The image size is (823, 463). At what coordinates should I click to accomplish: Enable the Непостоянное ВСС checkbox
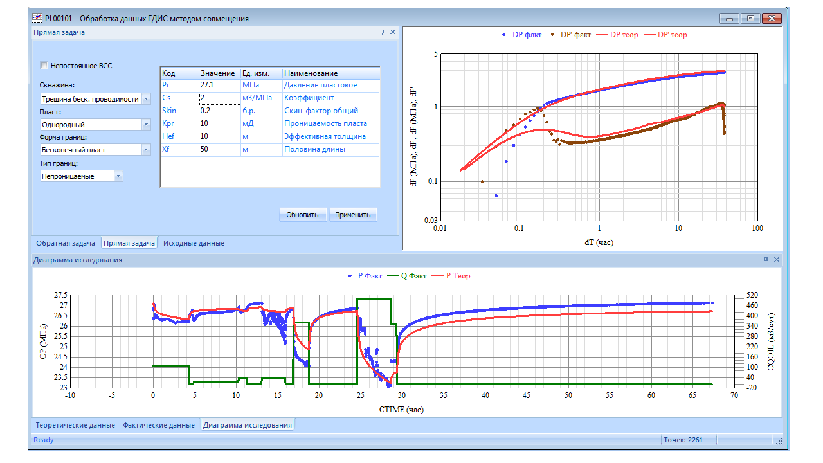pyautogui.click(x=44, y=66)
